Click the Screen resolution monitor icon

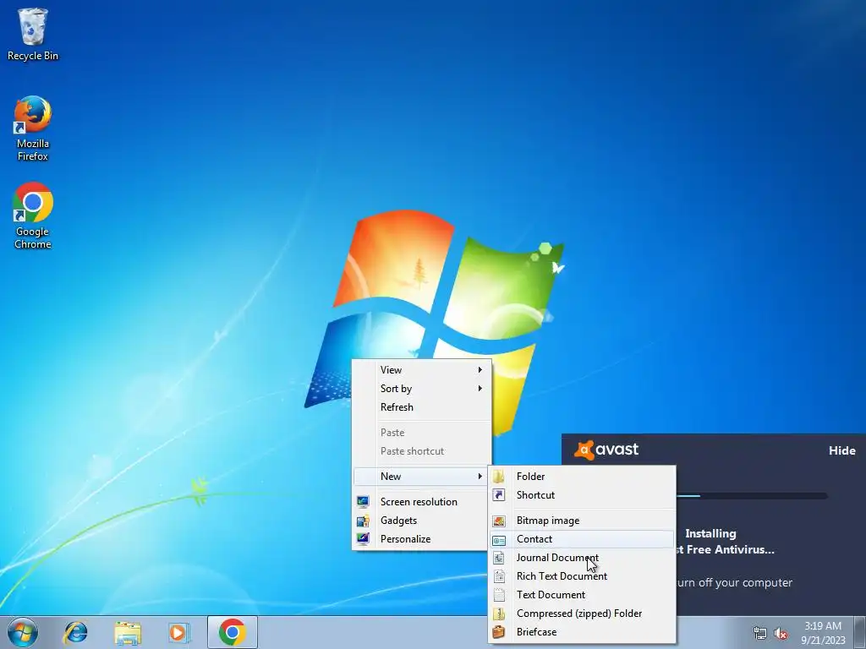363,502
